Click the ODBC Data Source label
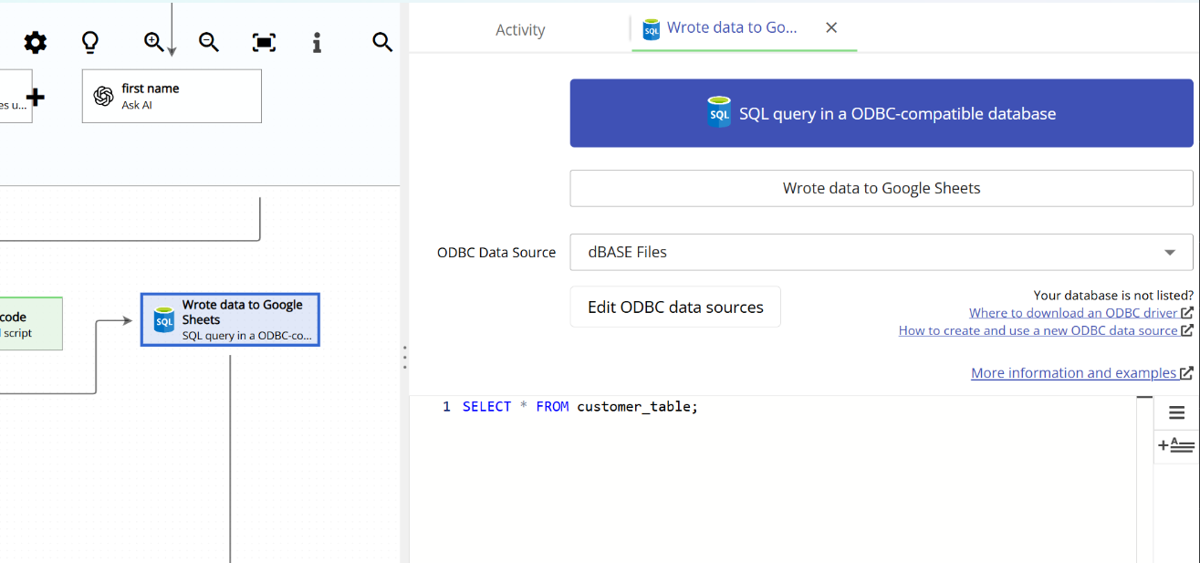The width and height of the screenshot is (1200, 563). (496, 253)
